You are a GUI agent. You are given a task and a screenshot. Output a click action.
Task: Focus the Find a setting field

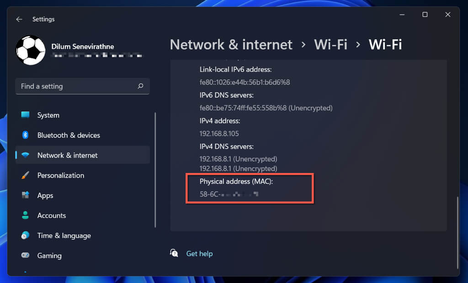coord(75,86)
